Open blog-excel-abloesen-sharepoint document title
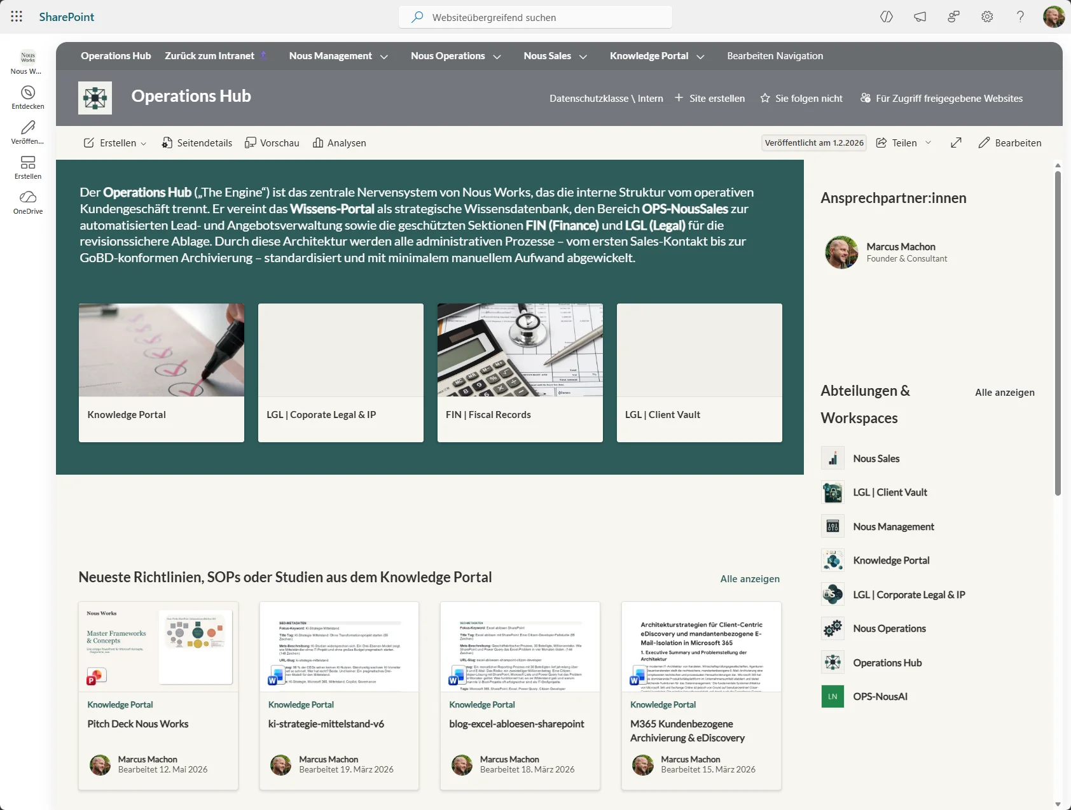 click(x=516, y=724)
